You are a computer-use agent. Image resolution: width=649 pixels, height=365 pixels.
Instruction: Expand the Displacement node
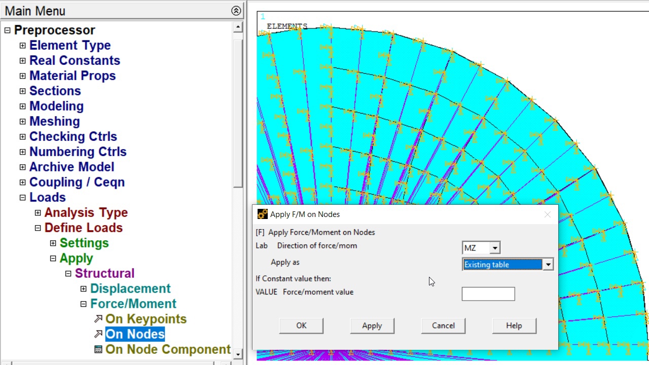coord(84,289)
